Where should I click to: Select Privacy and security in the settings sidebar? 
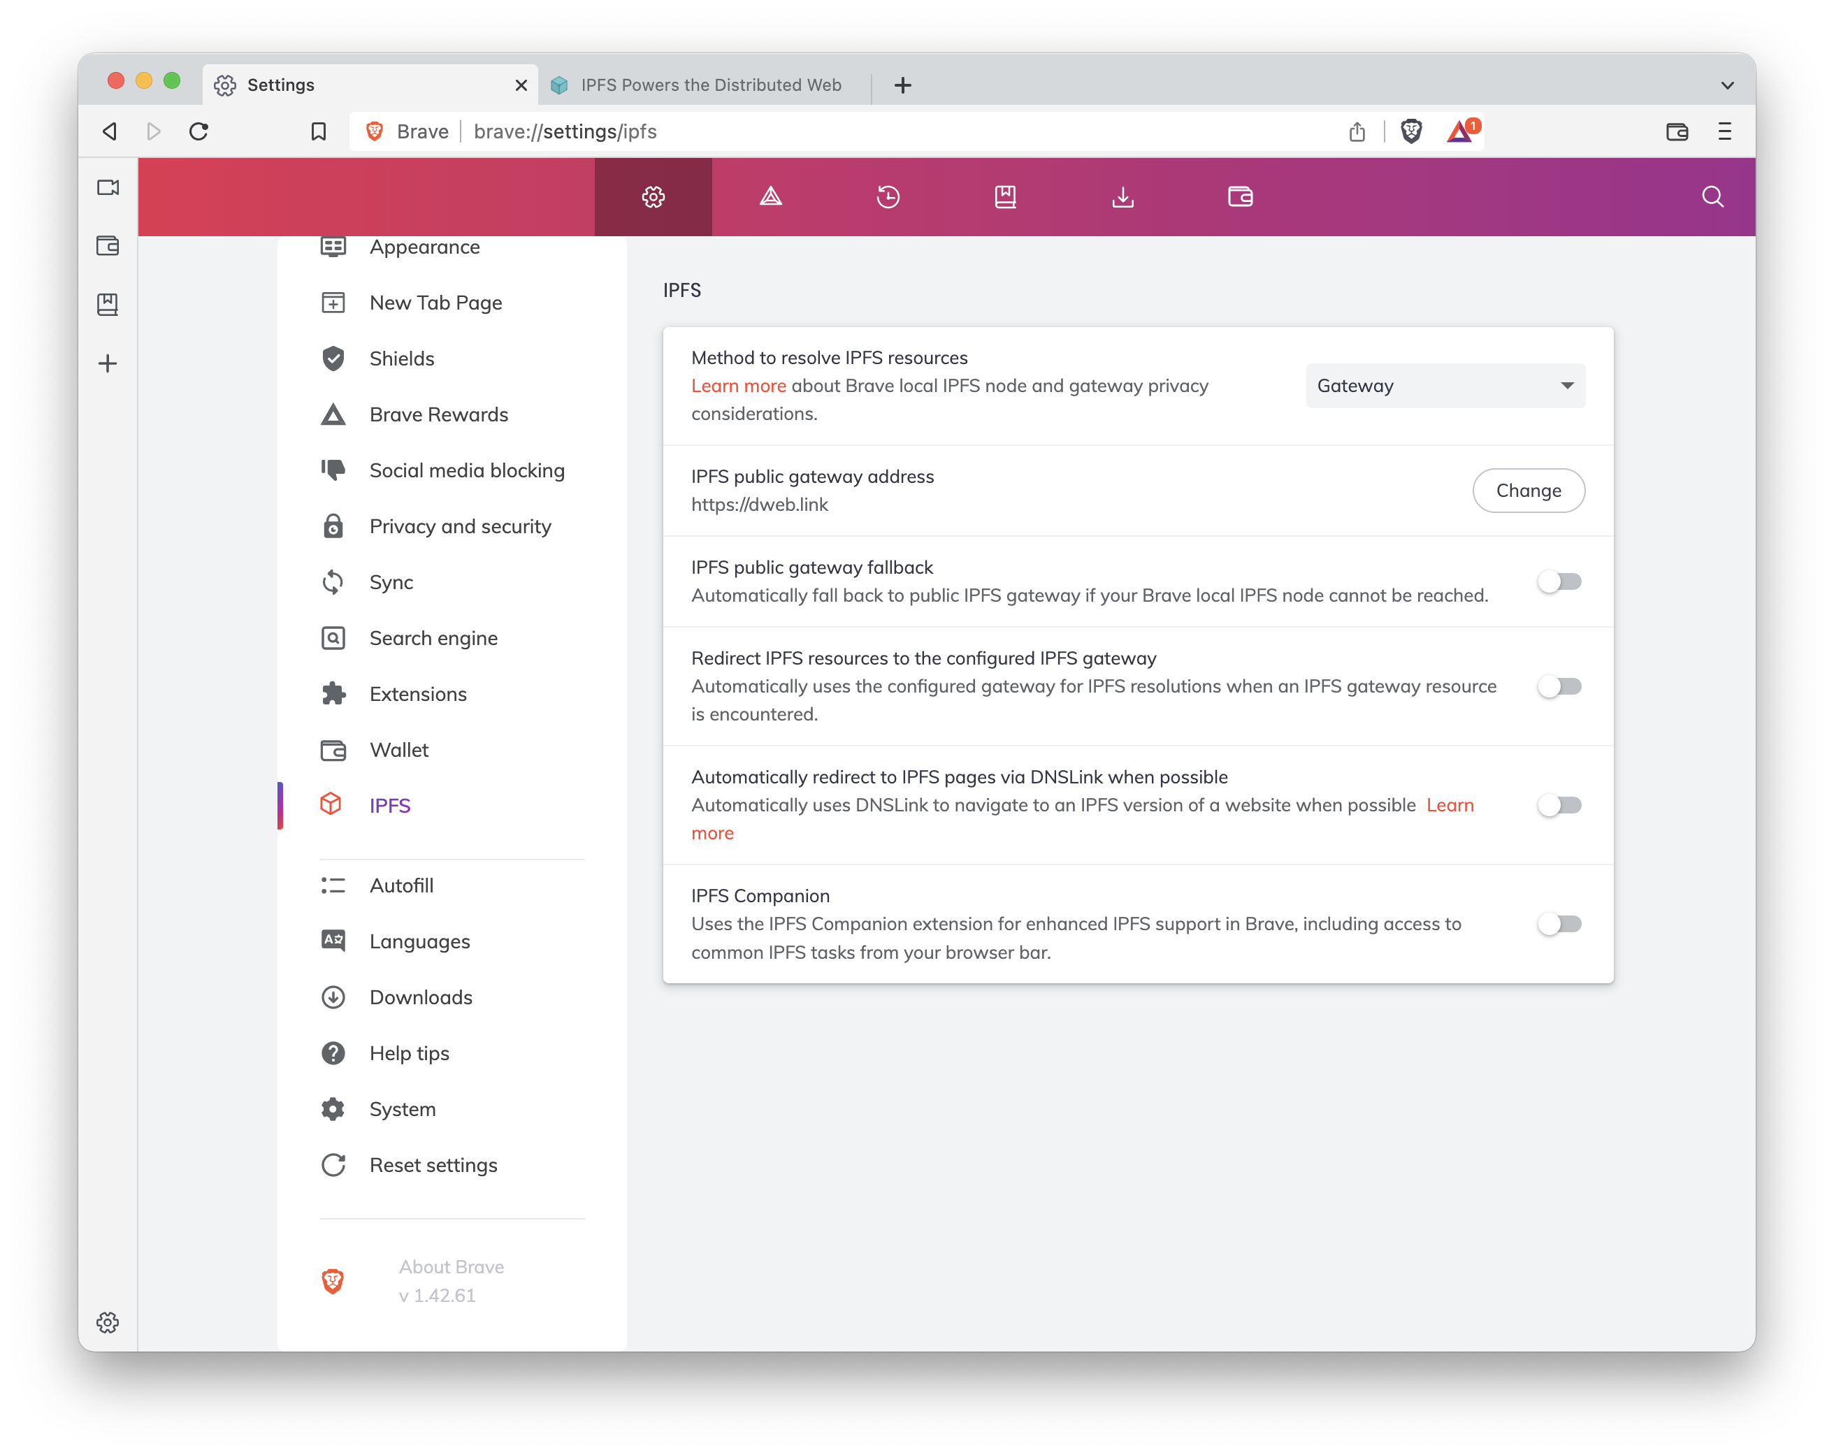459,526
